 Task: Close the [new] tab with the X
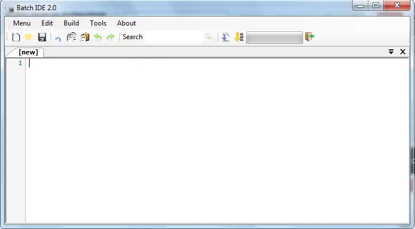tap(402, 52)
